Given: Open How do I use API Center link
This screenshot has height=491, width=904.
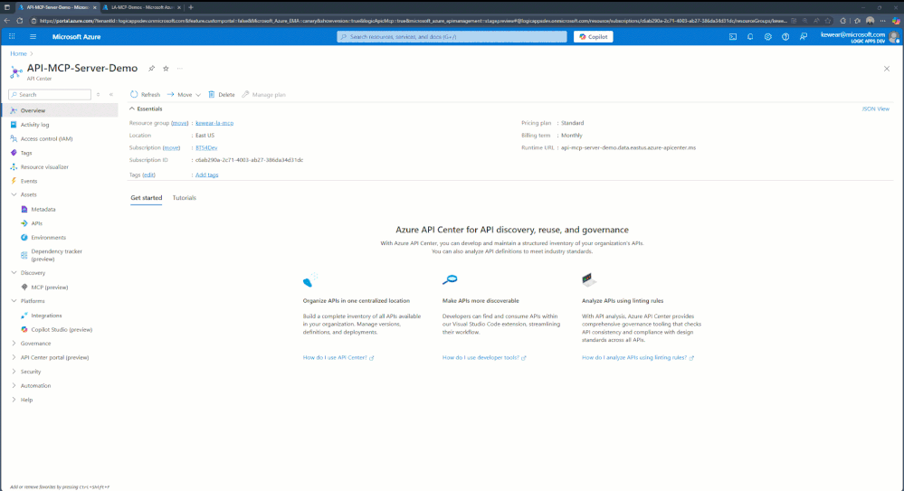Looking at the screenshot, I should [338, 357].
